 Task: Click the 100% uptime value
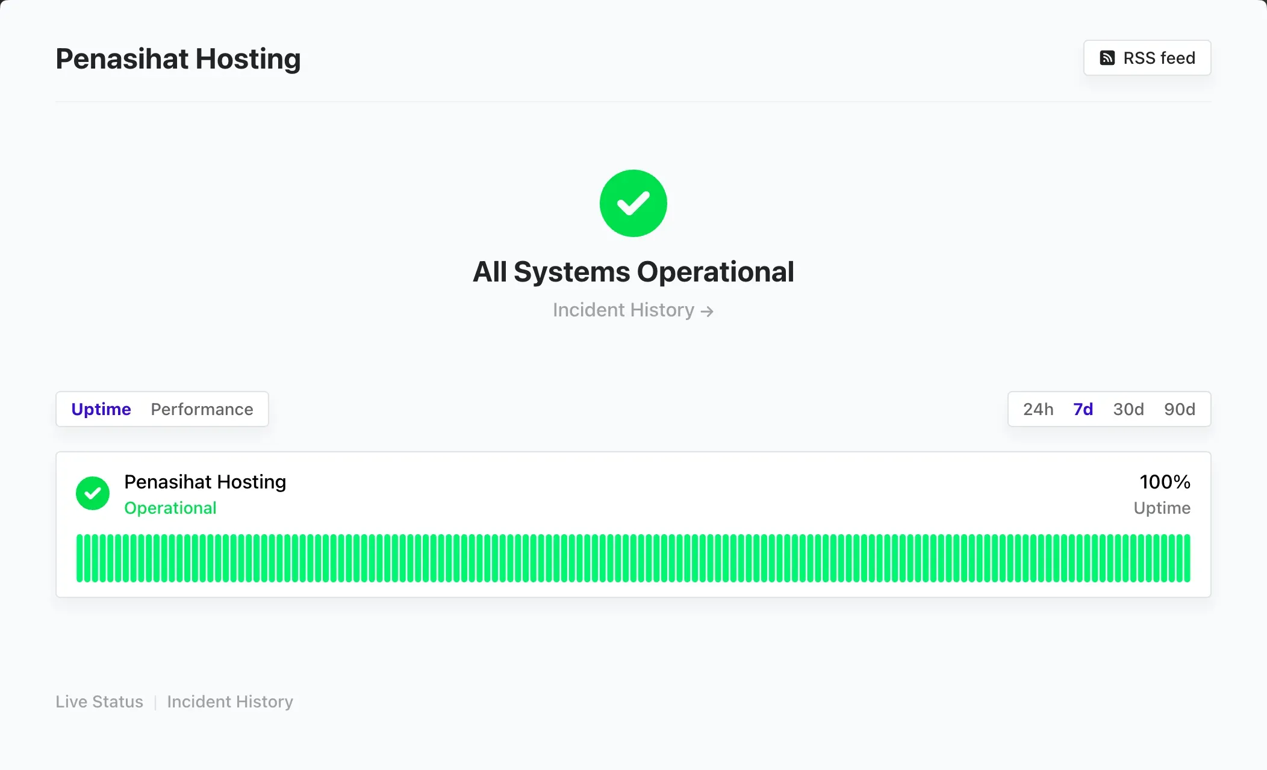[1165, 482]
